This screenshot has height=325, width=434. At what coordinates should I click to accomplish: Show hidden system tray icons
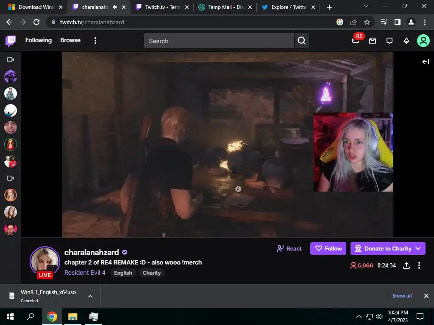(359, 317)
